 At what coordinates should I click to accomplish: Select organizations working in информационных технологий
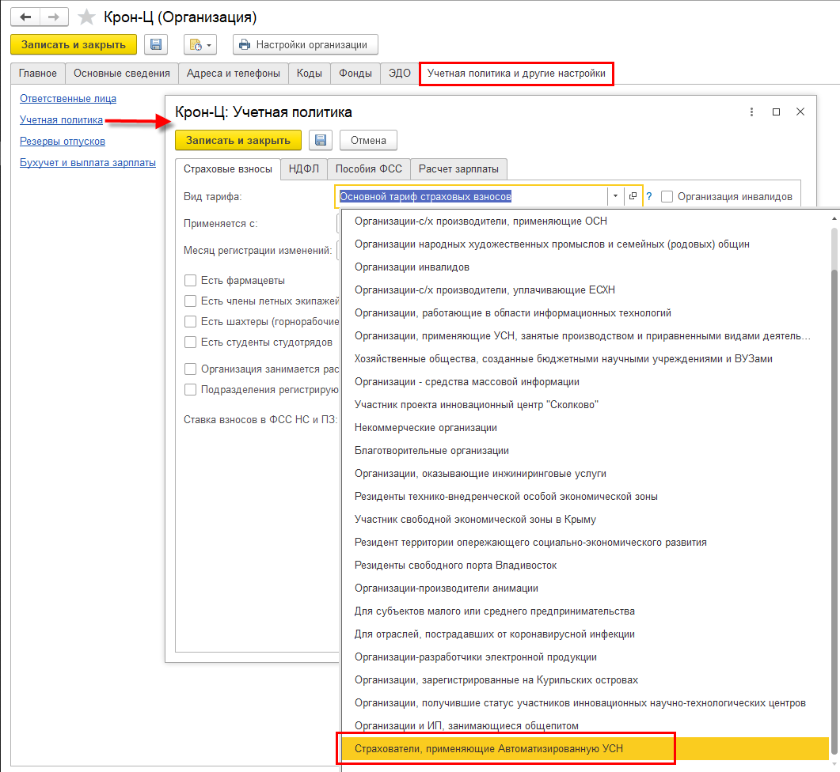click(x=586, y=313)
